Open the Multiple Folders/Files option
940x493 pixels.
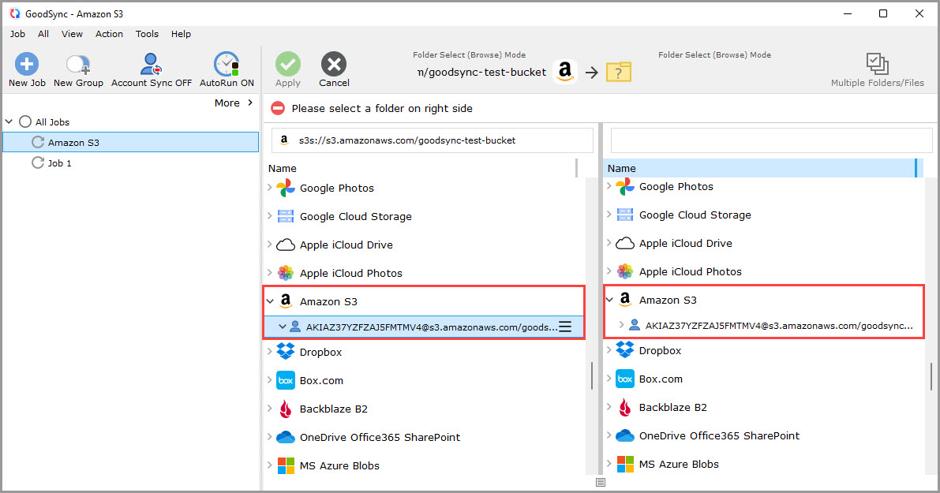[877, 65]
